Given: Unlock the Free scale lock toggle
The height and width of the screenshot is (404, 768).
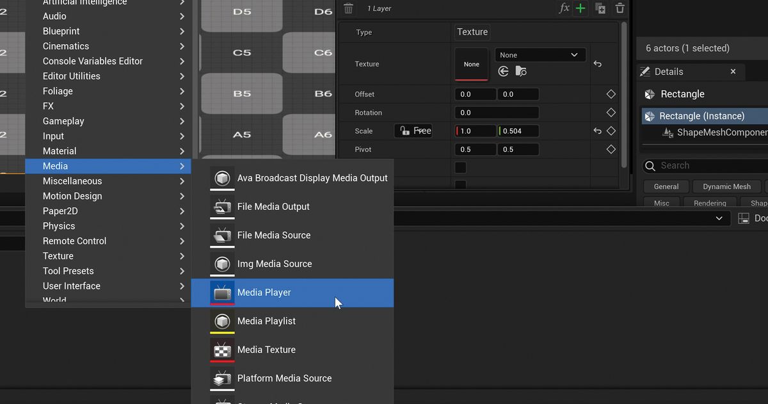Looking at the screenshot, I should click(x=413, y=130).
